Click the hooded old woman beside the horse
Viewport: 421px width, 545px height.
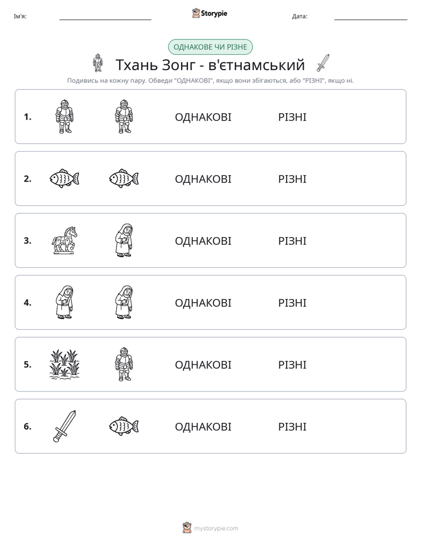[124, 241]
